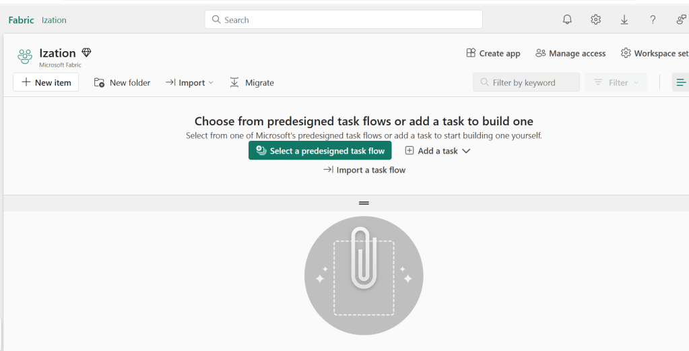Open the settings gear icon
This screenshot has width=689, height=351.
[595, 20]
